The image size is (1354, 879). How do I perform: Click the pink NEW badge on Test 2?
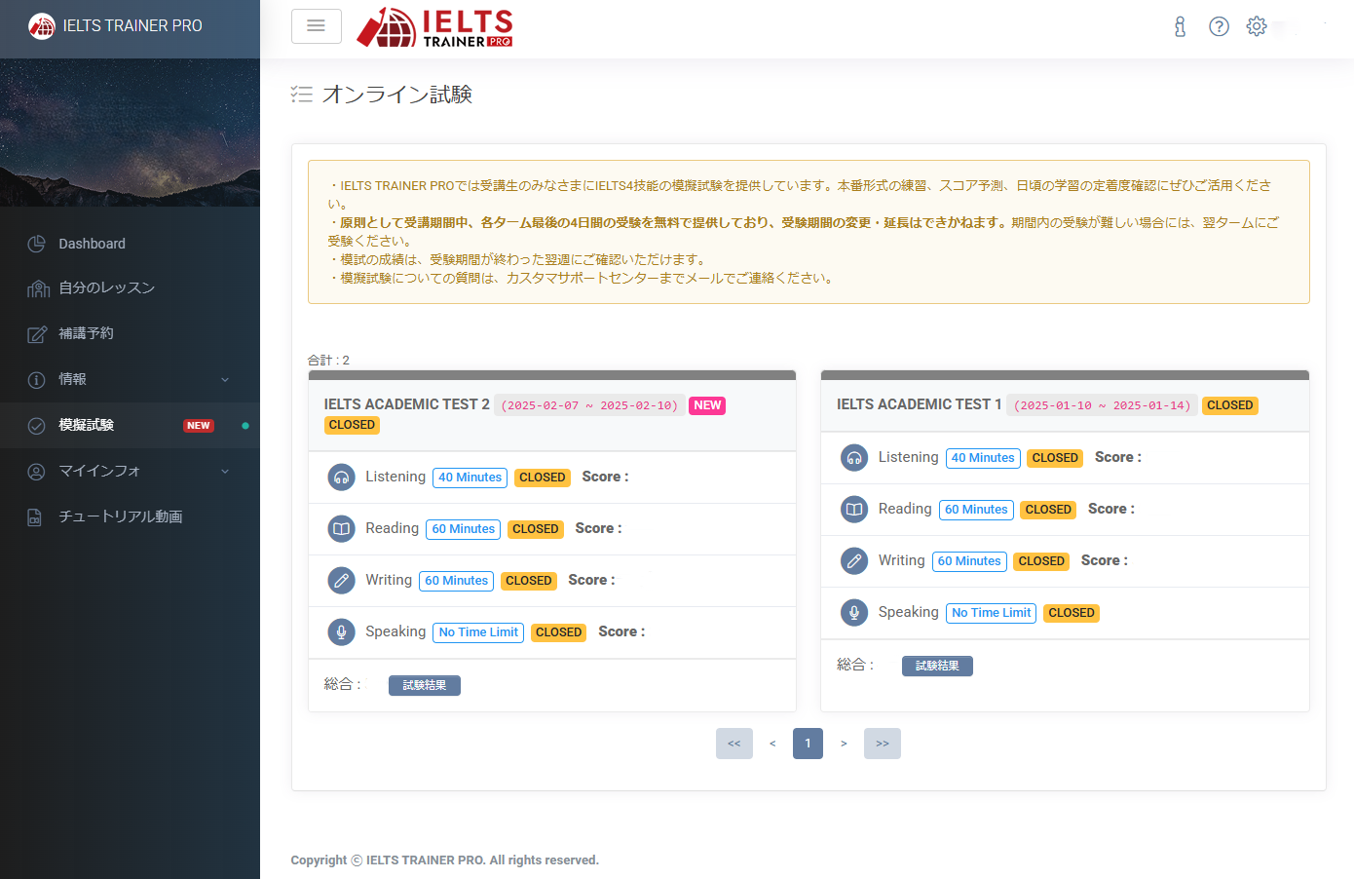708,405
